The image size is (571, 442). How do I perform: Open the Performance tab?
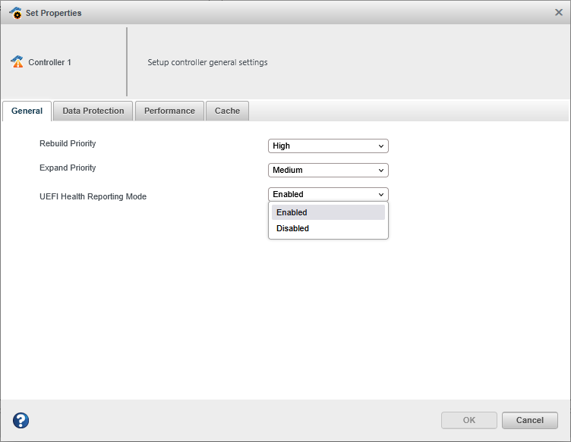169,111
